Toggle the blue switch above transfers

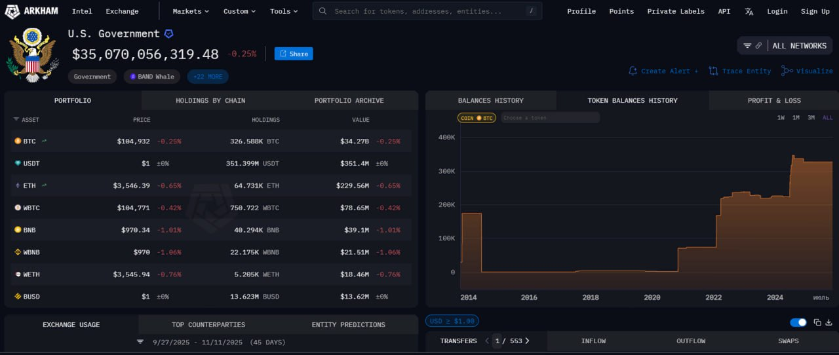coord(798,322)
